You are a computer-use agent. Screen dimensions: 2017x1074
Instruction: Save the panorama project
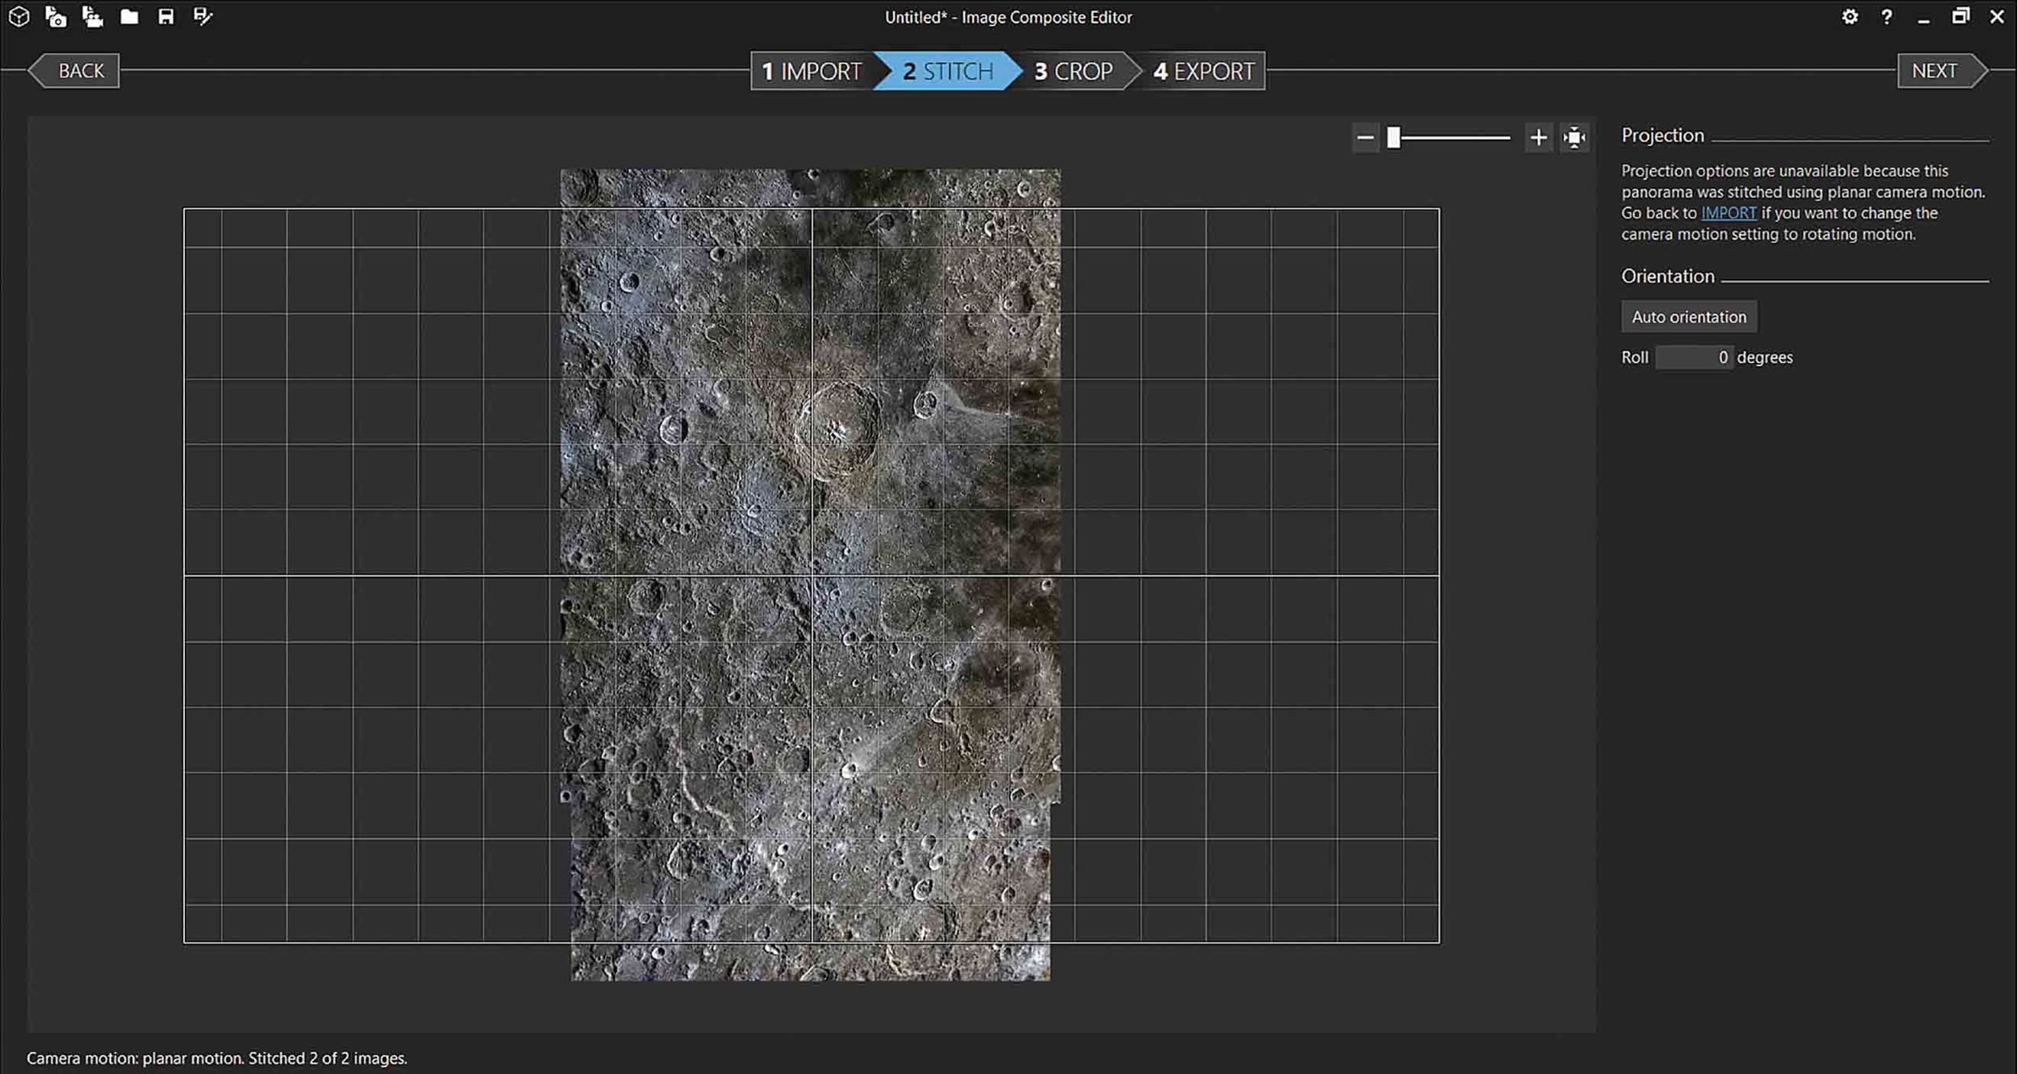coord(166,17)
